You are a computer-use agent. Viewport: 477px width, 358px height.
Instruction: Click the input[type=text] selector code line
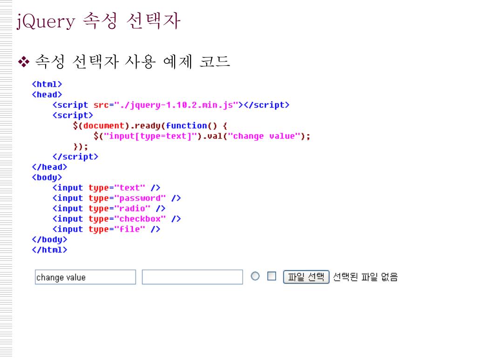(202, 136)
